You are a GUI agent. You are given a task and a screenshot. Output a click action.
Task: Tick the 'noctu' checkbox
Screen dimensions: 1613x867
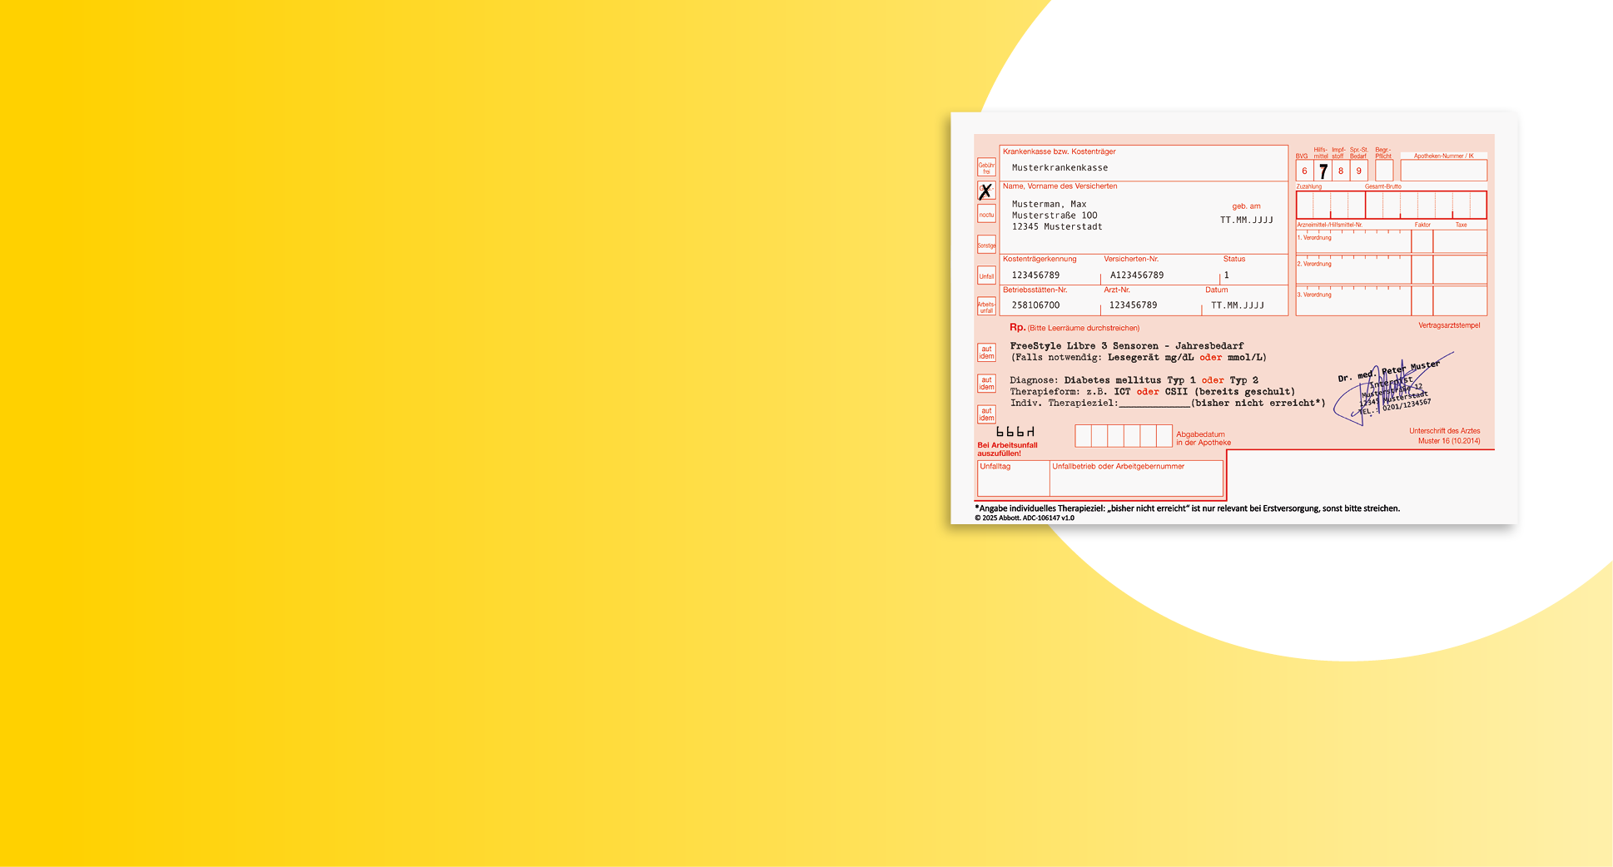(x=986, y=214)
